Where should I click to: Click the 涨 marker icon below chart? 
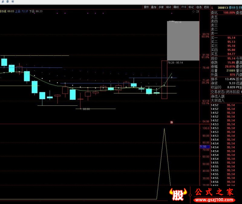[x=172, y=122]
